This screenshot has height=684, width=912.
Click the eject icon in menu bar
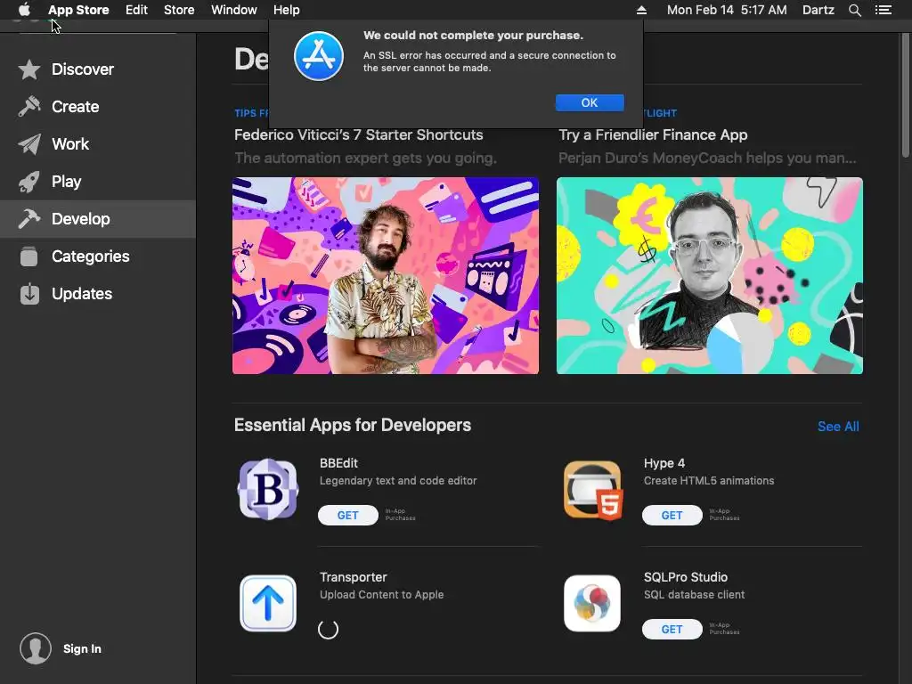tap(641, 10)
